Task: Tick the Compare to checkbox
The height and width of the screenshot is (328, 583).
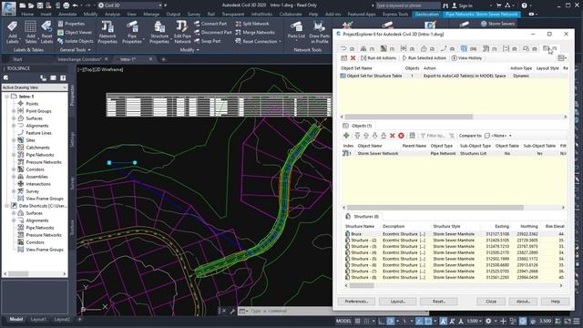Action: click(x=487, y=136)
